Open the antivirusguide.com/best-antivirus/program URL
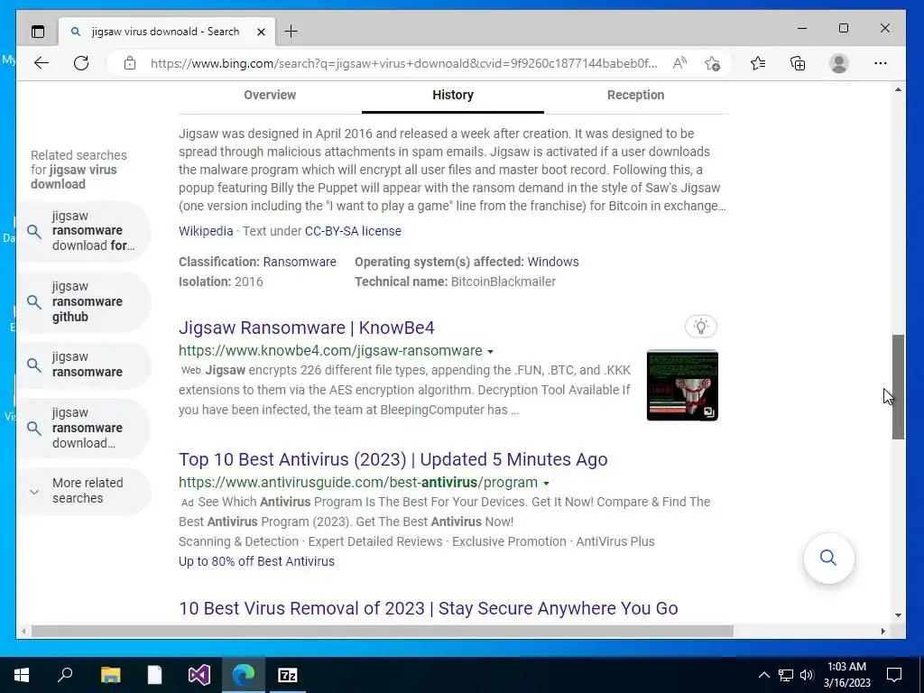 click(x=358, y=483)
